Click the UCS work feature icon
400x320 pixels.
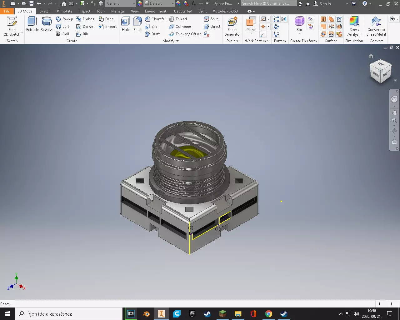coord(263,34)
